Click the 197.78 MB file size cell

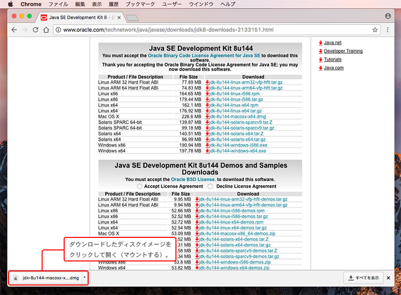pos(190,151)
